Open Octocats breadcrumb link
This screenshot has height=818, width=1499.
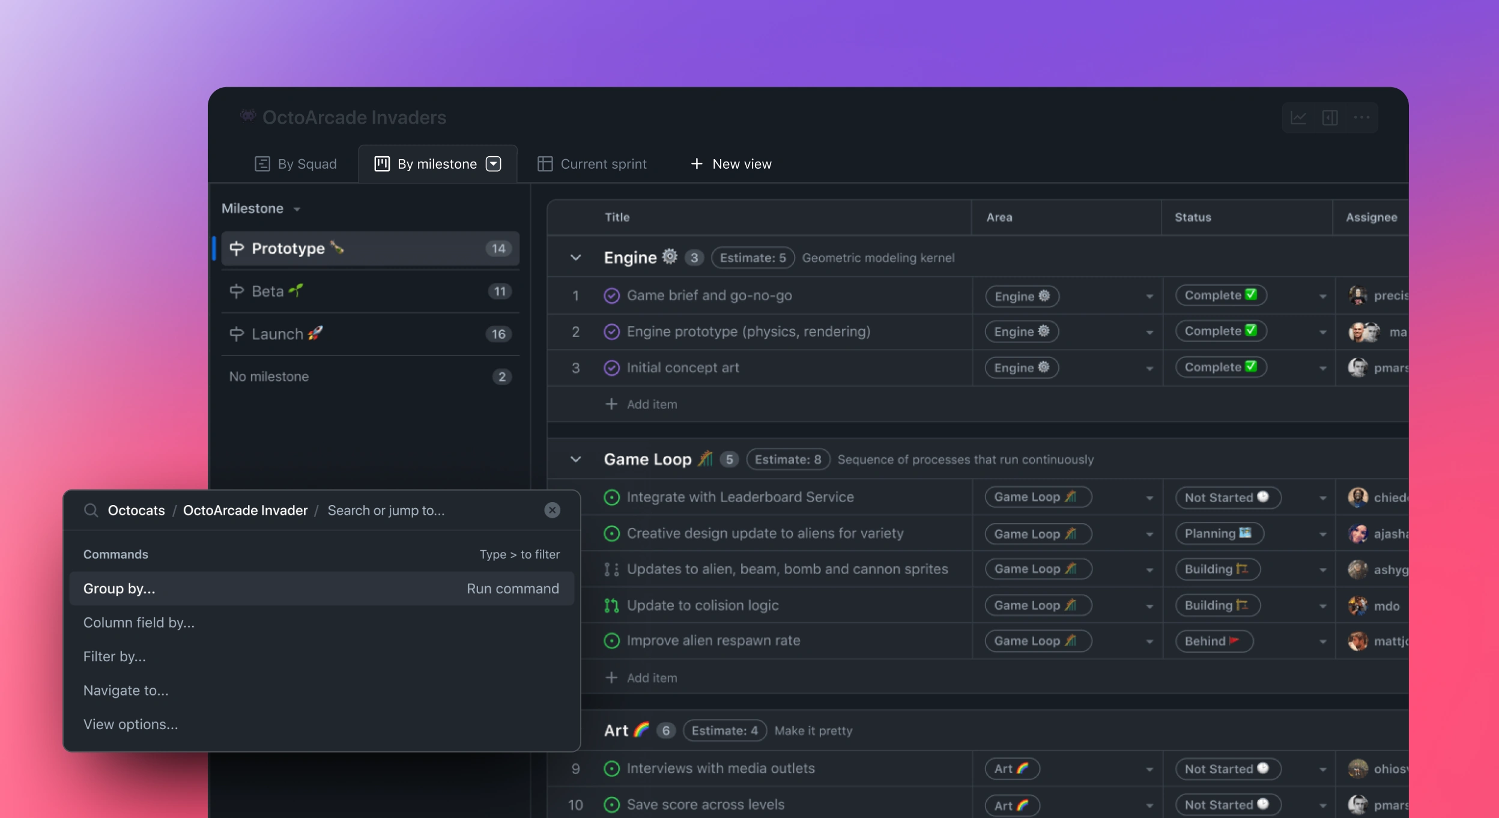point(136,510)
